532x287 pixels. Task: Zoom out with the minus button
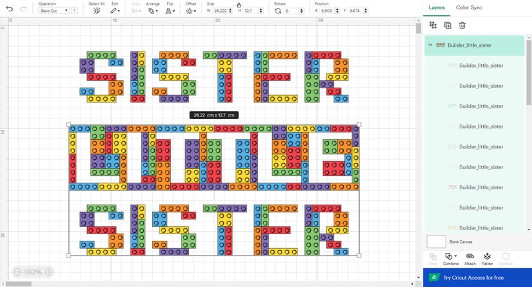17,272
